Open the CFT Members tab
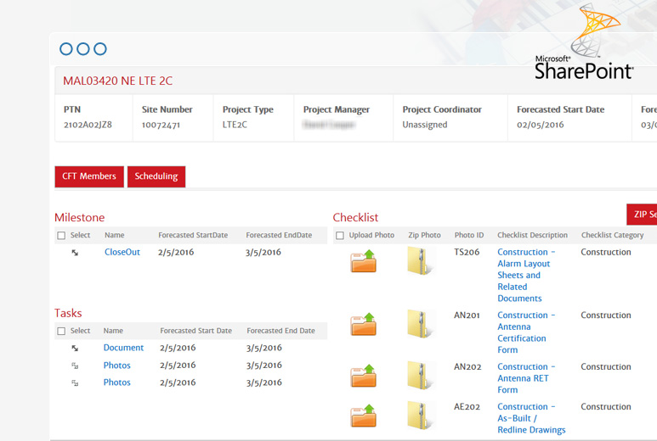This screenshot has width=657, height=441. tap(89, 176)
